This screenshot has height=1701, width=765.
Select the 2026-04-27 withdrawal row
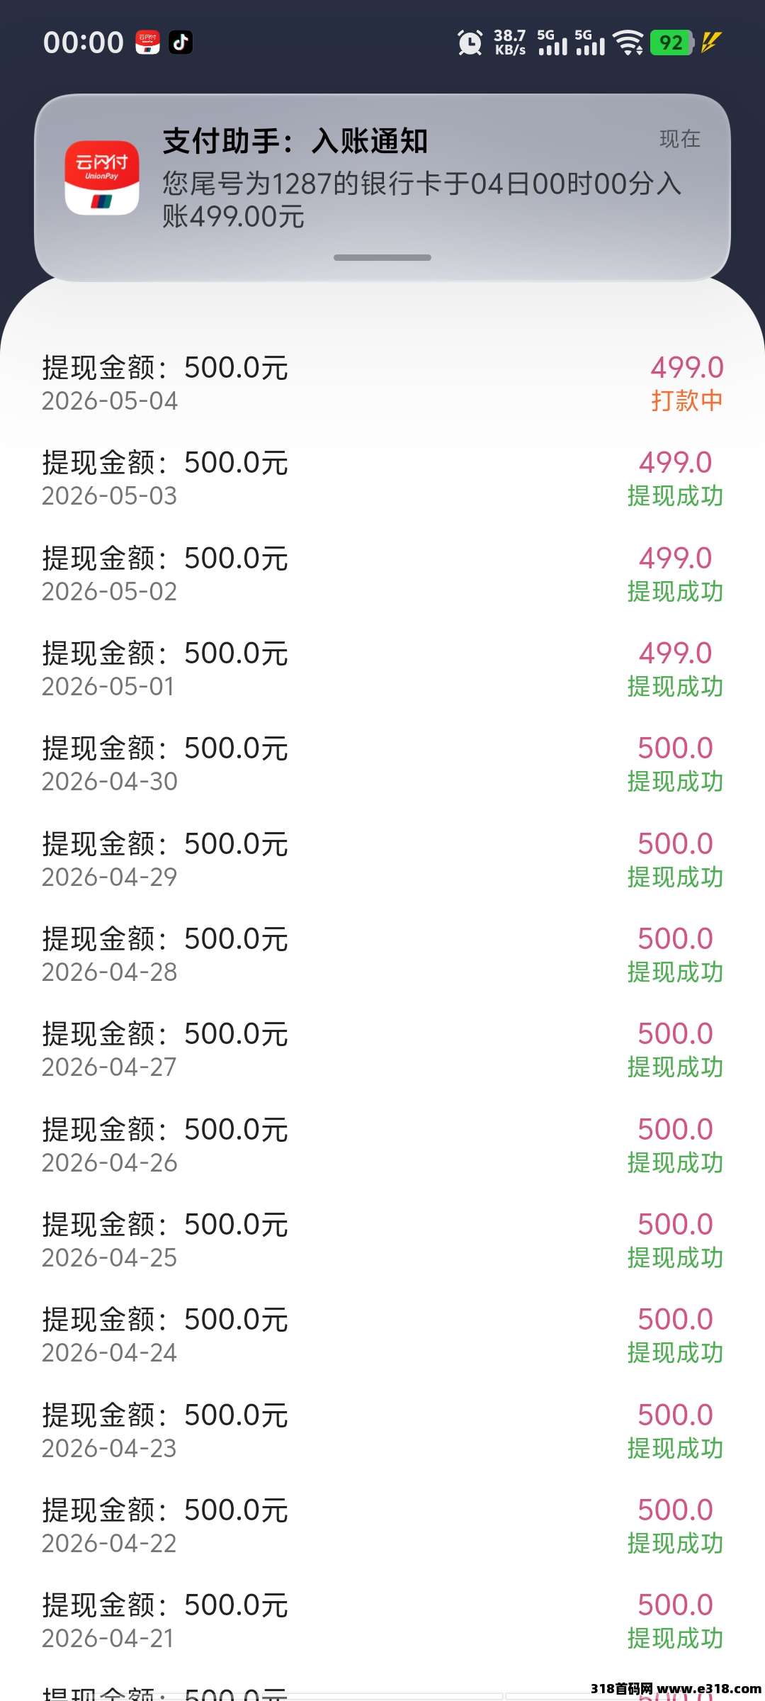382,1050
